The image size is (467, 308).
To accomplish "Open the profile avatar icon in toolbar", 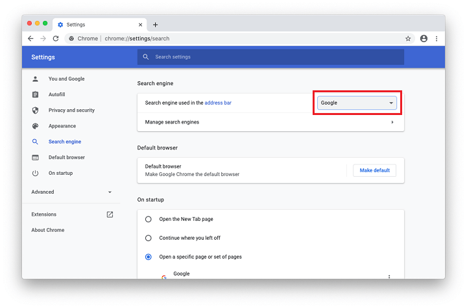I will 424,38.
